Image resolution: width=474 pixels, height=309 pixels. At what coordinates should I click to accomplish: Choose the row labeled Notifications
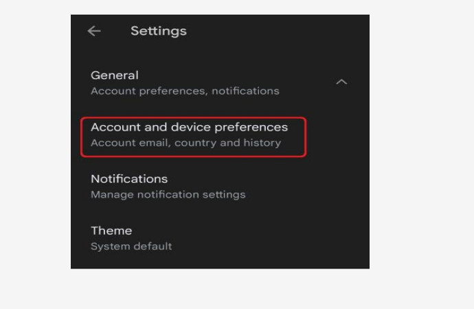click(x=168, y=186)
